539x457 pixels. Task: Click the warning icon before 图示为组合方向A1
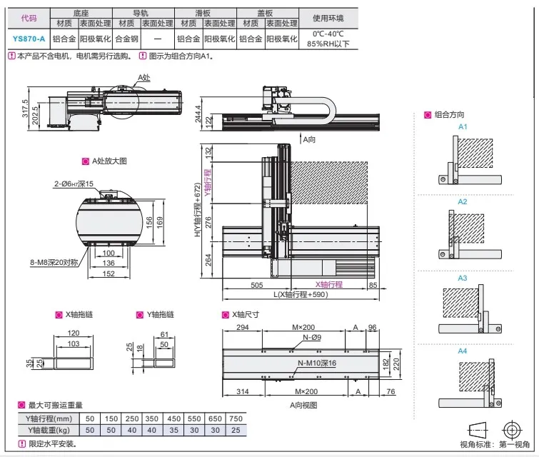pos(143,56)
